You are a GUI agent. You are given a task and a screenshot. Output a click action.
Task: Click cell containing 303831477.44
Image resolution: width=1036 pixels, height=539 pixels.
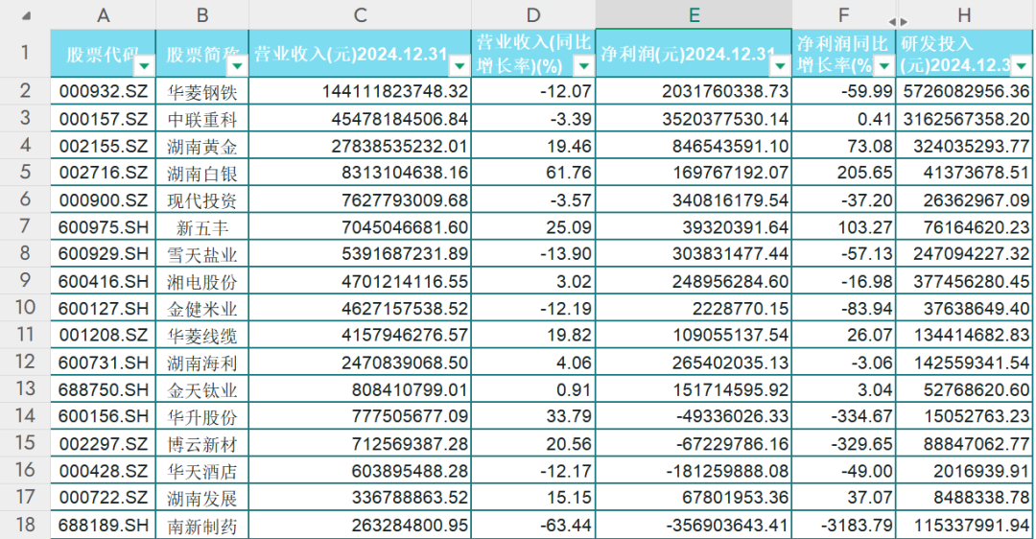[694, 254]
